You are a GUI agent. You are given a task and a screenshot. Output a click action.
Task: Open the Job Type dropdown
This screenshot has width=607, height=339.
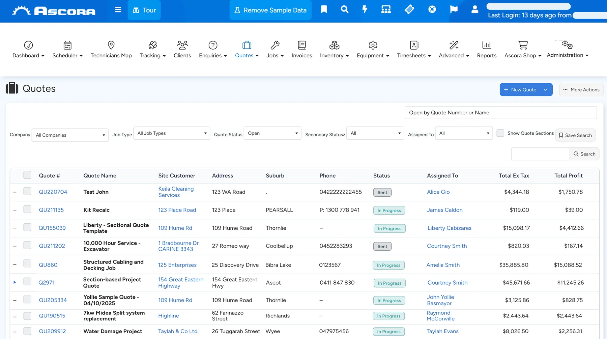point(172,133)
